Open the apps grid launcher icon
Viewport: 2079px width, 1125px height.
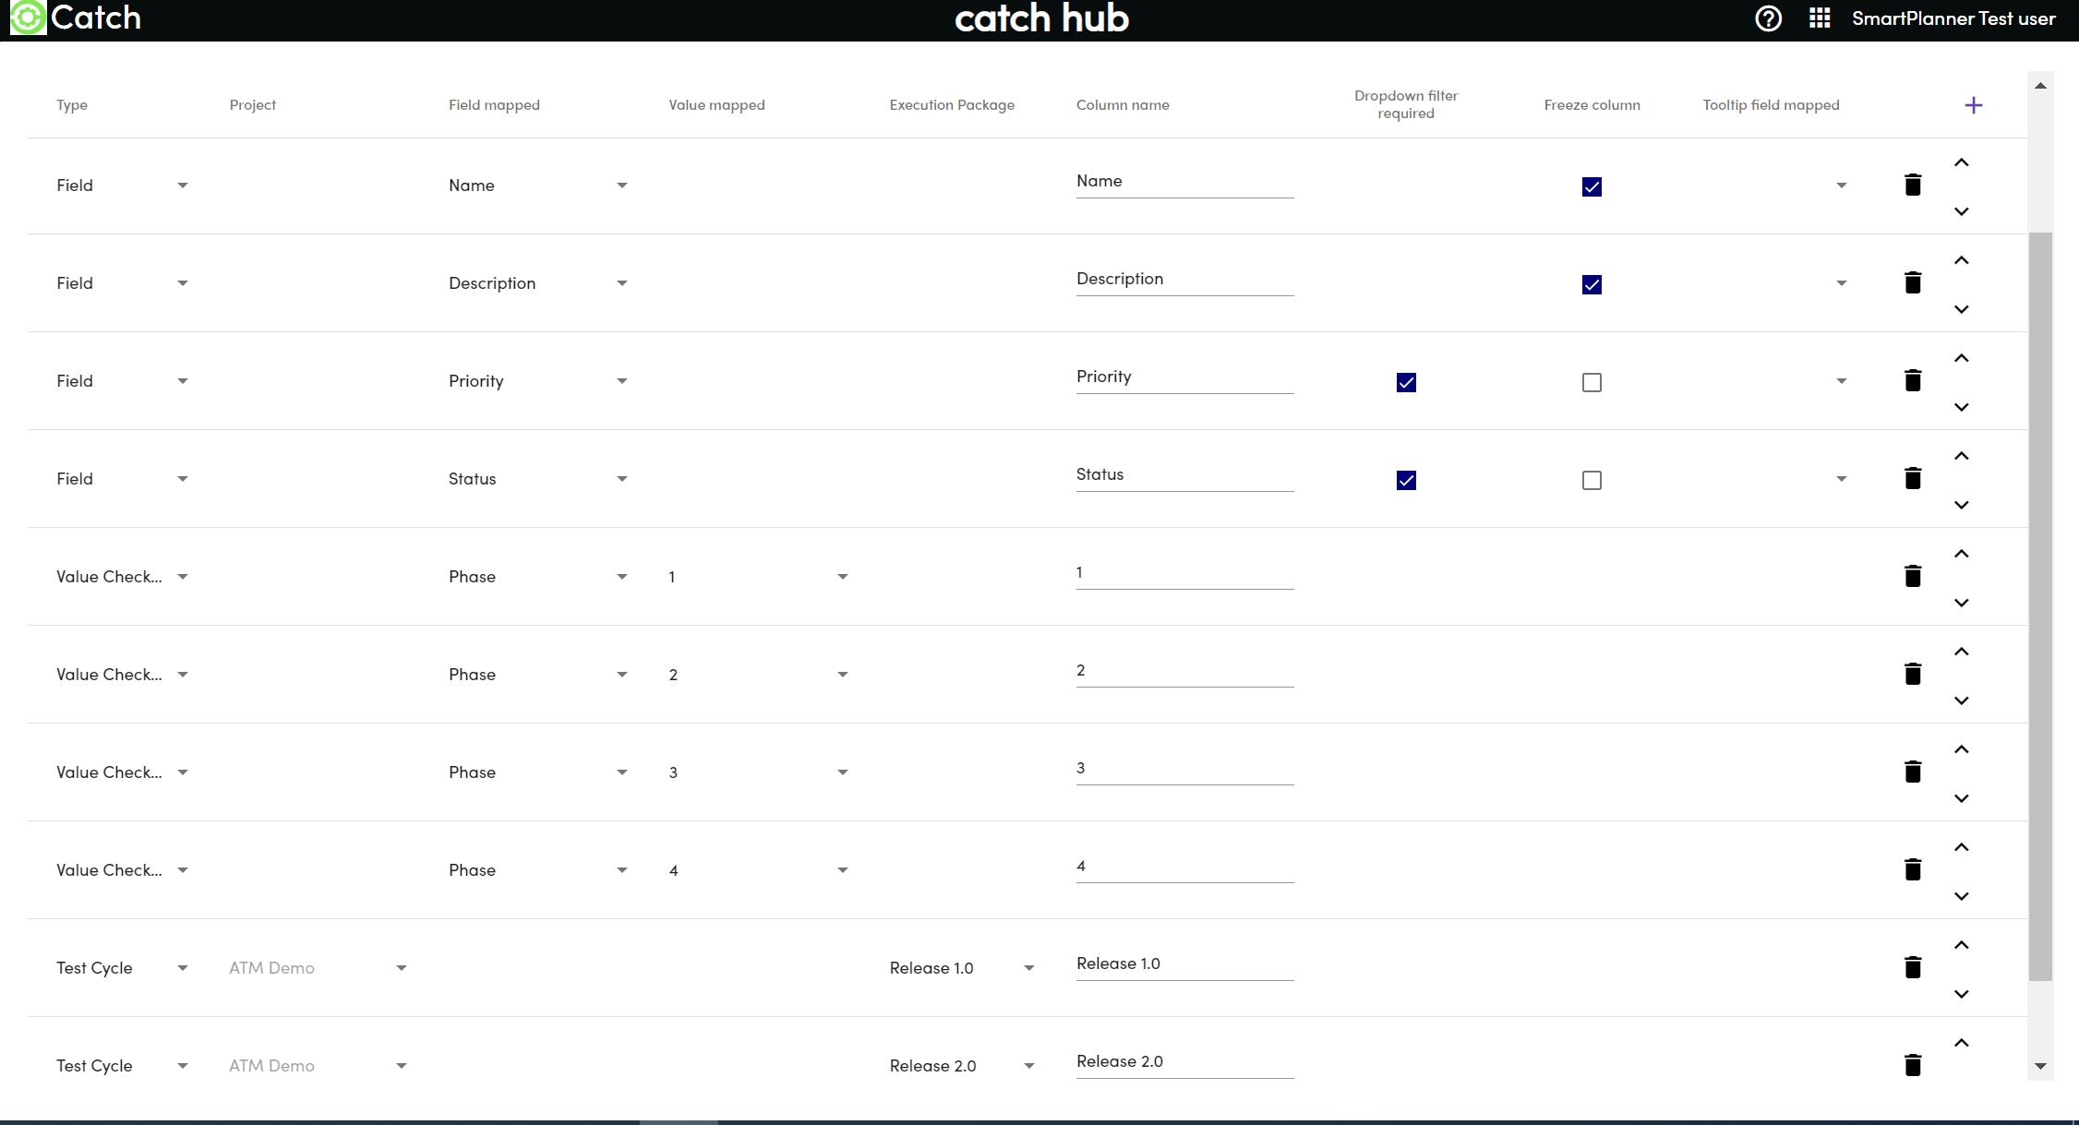coord(1819,18)
